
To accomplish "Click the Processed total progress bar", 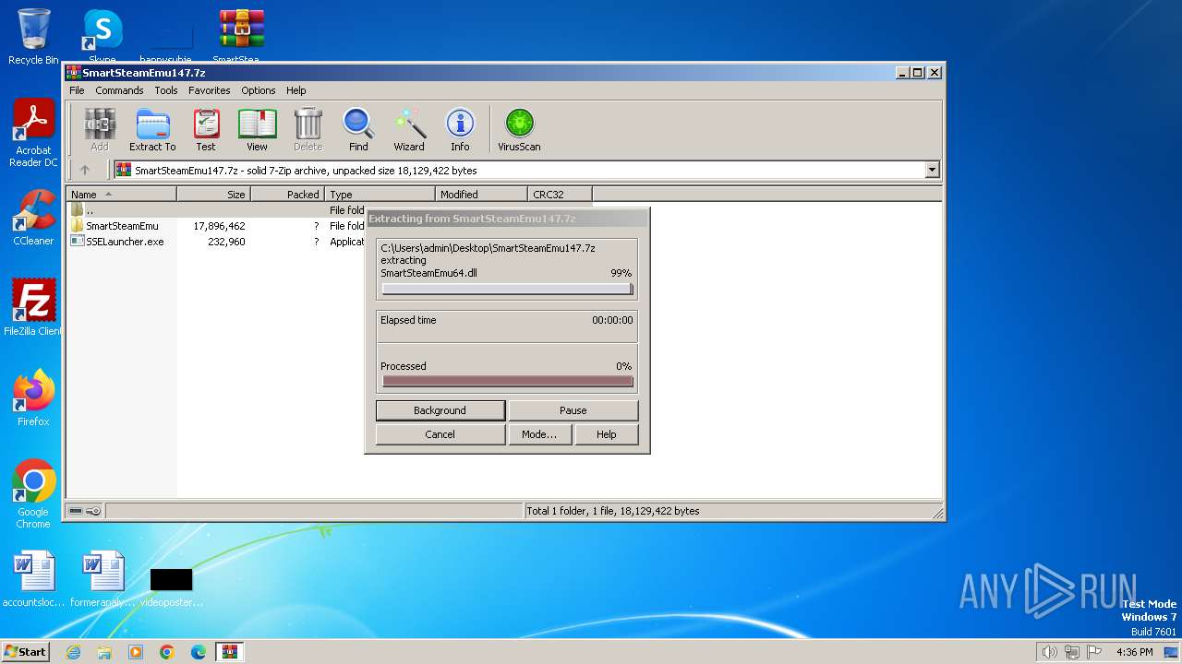I will click(x=507, y=381).
